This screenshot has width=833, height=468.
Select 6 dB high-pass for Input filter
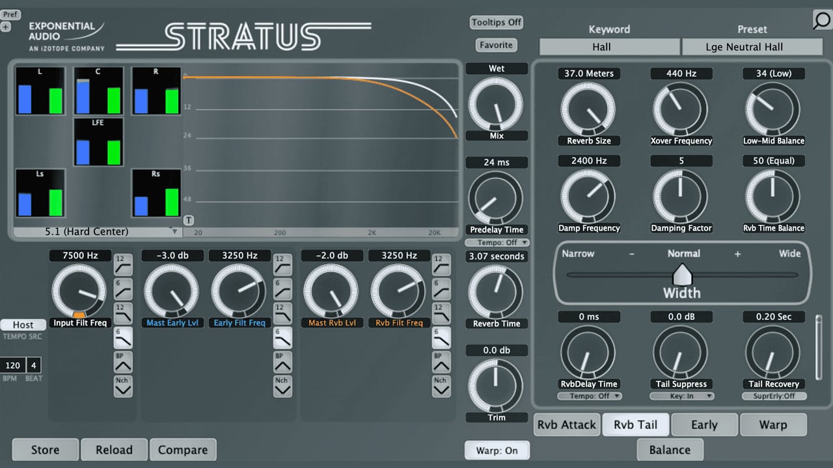pos(123,289)
